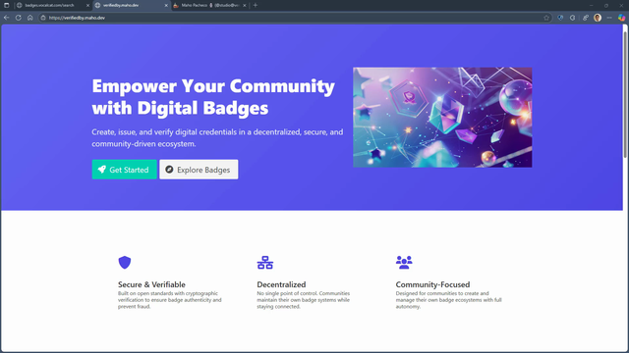Open the tab actions menu icon
629x353 pixels.
[x=7, y=5]
